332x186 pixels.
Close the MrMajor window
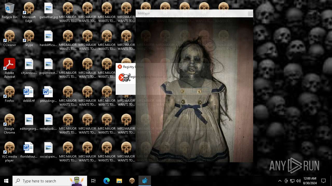coord(250,14)
